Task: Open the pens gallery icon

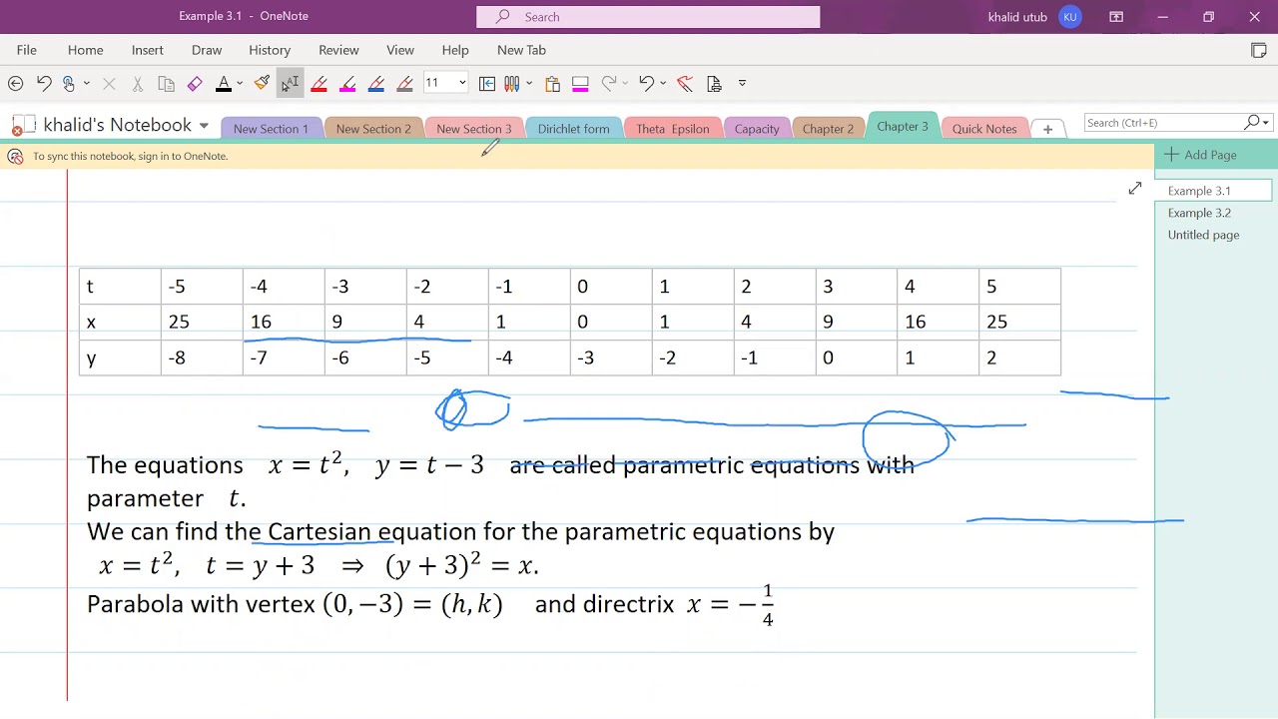Action: click(512, 84)
